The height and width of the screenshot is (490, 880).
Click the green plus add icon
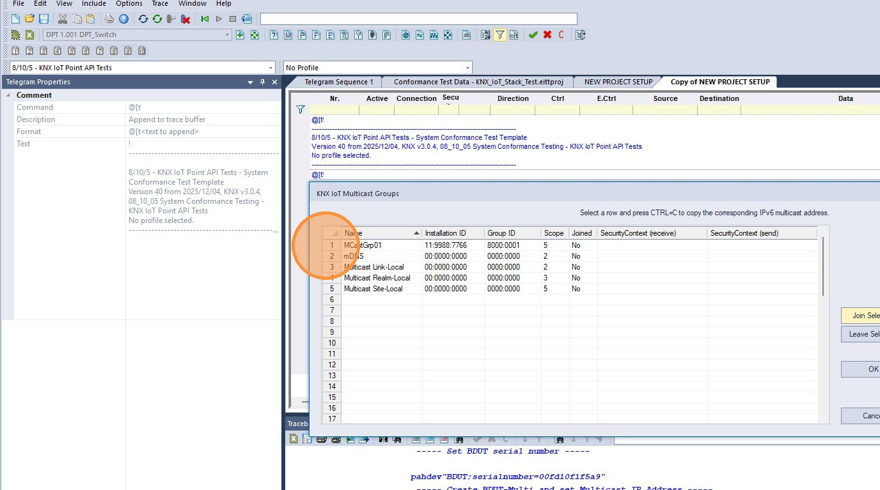pyautogui.click(x=240, y=35)
